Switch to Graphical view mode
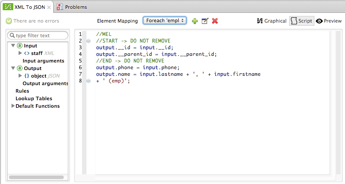The image size is (345, 184). 272,21
